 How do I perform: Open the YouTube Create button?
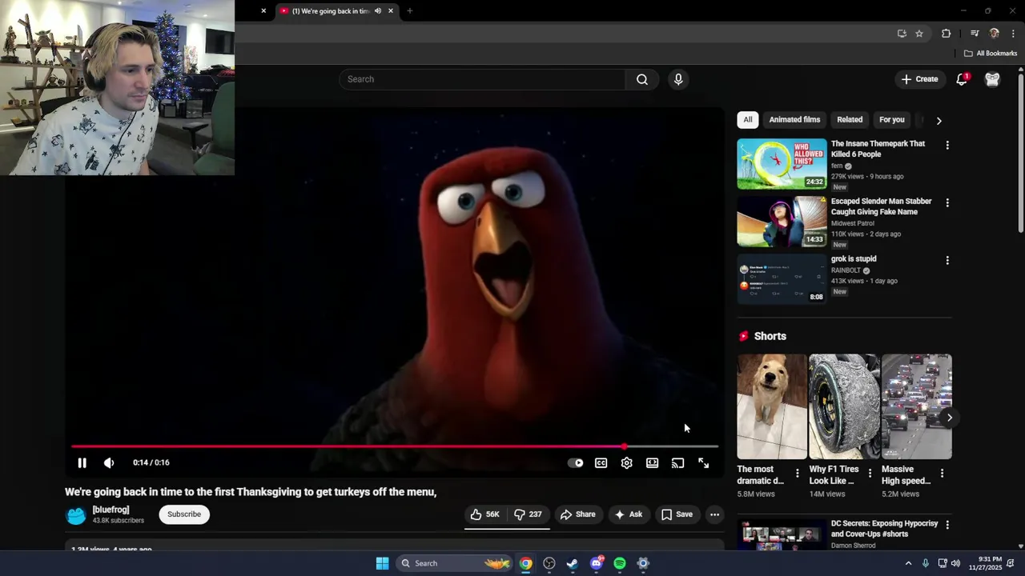(x=919, y=79)
